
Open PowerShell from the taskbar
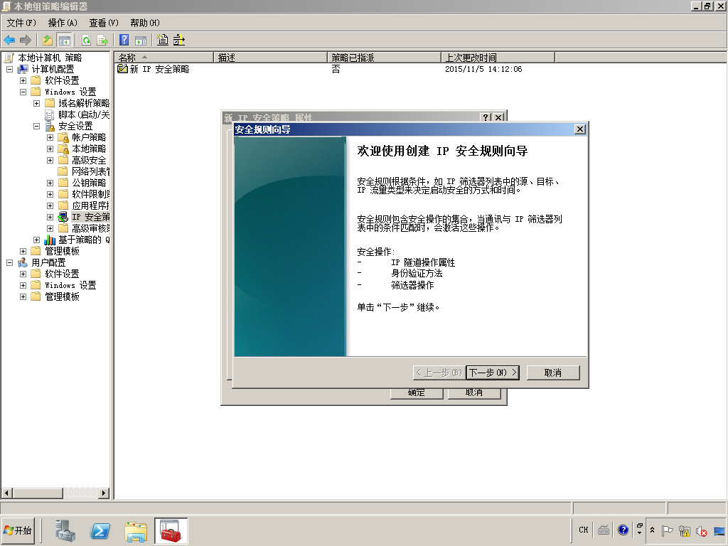coord(100,530)
